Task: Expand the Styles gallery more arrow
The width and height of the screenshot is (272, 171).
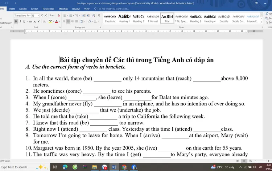Action: pos(262,22)
